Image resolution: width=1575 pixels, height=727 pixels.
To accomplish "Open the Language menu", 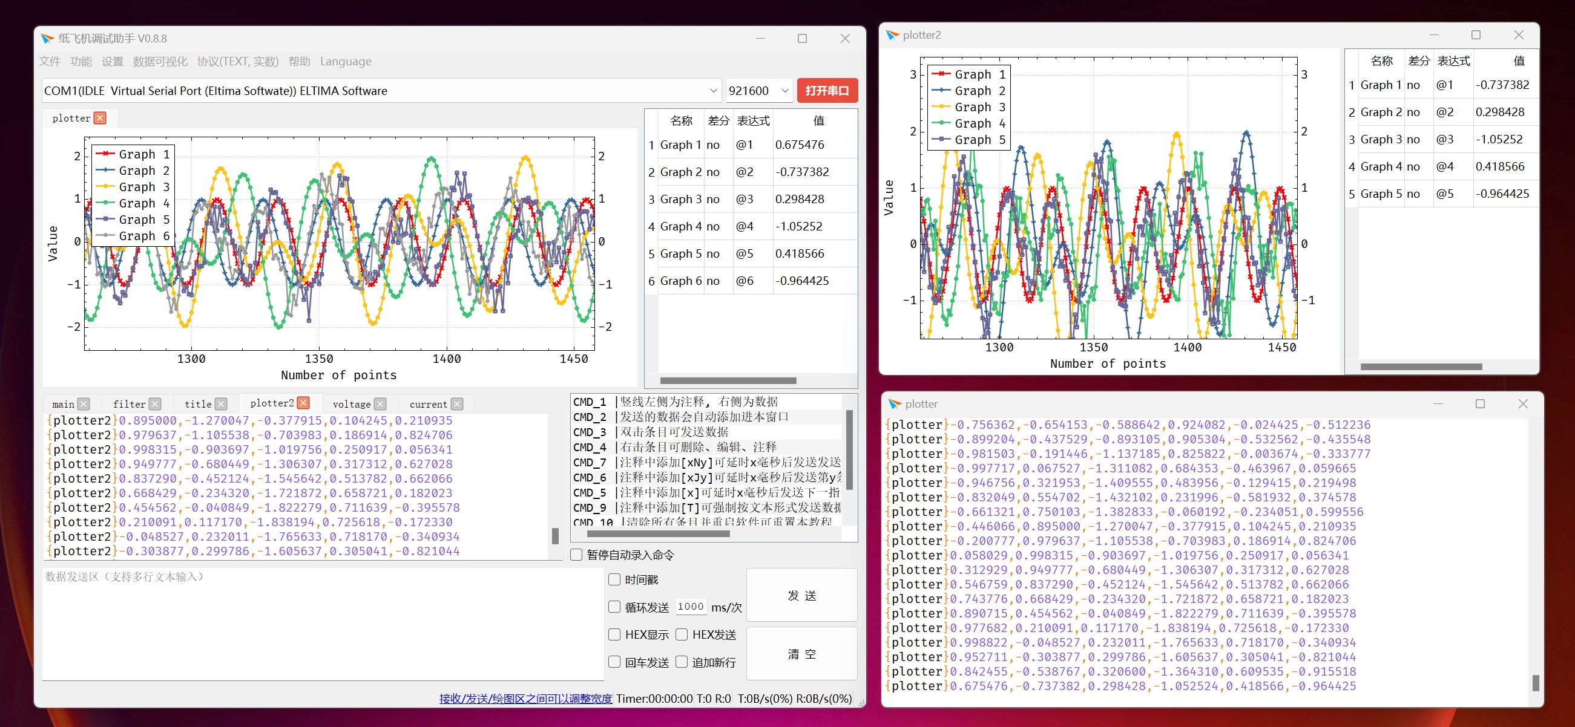I will click(346, 61).
